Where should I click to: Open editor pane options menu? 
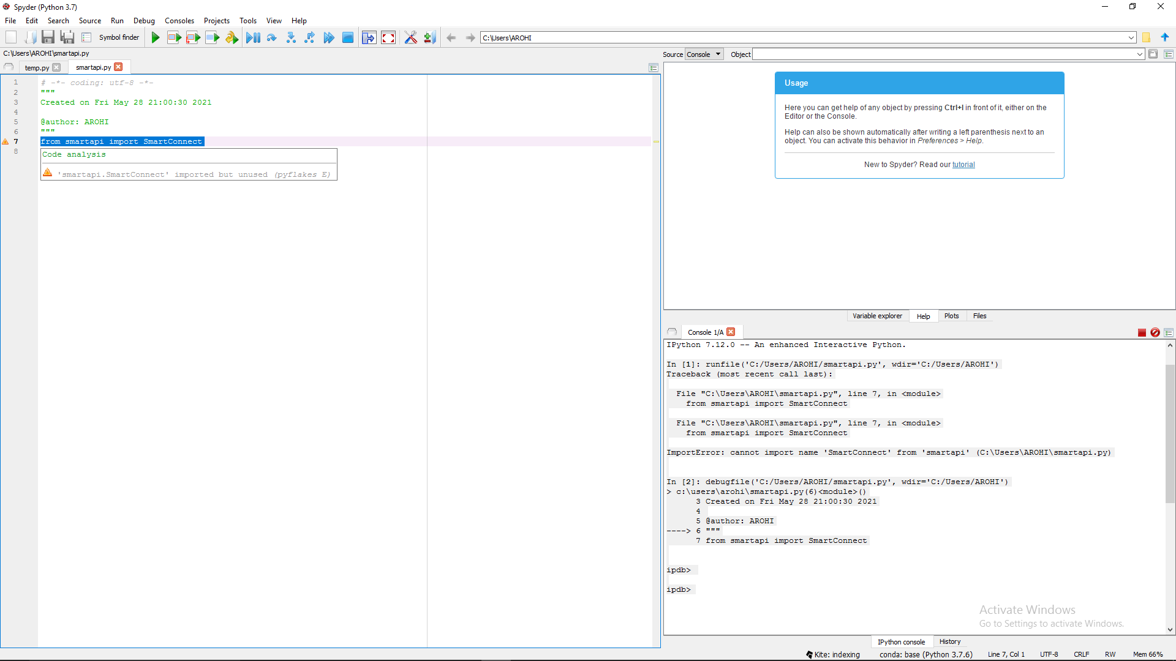[654, 67]
